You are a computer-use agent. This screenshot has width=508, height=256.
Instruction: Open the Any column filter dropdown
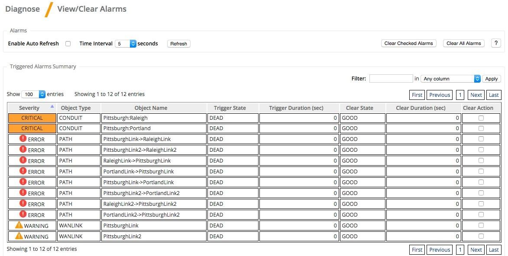450,79
